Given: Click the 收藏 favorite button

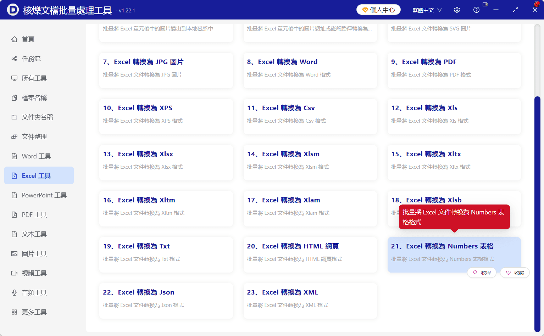Looking at the screenshot, I should pos(515,273).
